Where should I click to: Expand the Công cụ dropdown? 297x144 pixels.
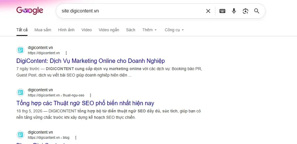tap(174, 30)
